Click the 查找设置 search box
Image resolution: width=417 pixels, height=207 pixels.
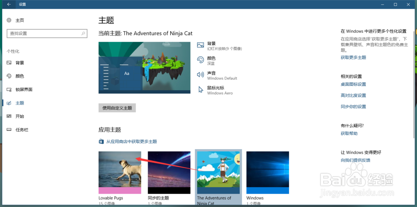[x=47, y=33]
